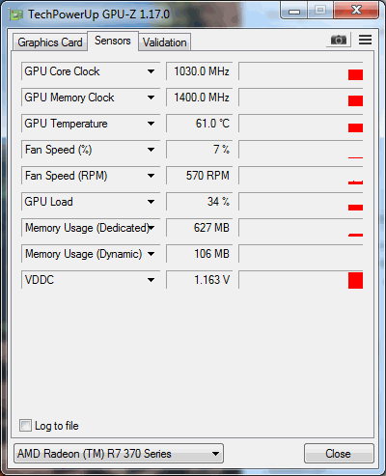Screen dimensions: 386x476
Task: Expand the GPU Temperature dropdown arrow
Action: tap(151, 124)
